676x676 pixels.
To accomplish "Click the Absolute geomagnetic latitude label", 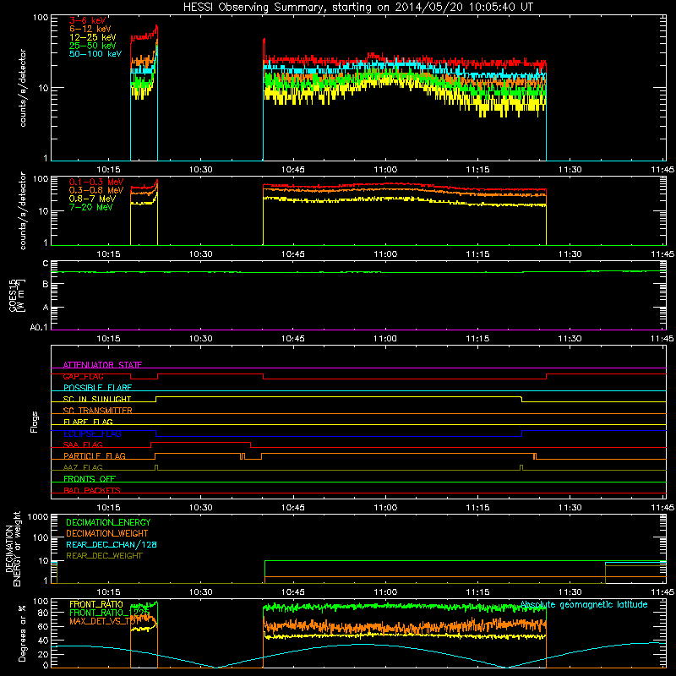I will click(584, 605).
